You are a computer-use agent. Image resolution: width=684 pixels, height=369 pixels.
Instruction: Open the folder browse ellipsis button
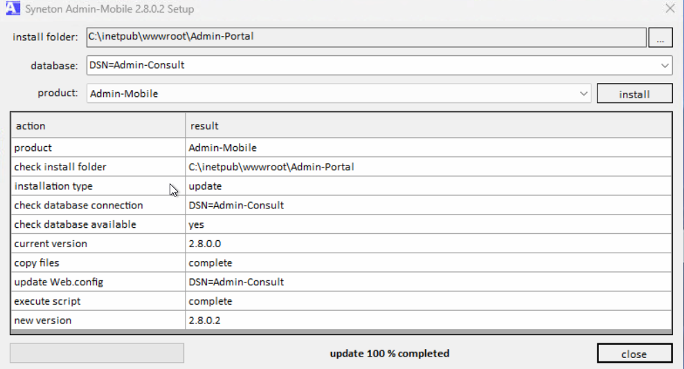tap(660, 37)
